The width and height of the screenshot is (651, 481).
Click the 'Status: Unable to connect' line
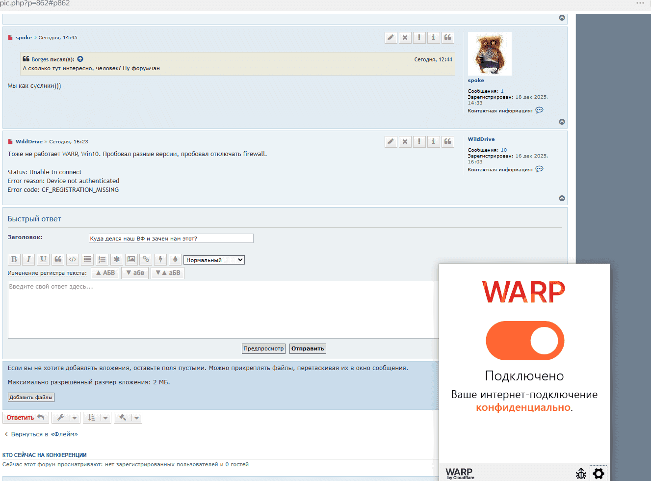[x=45, y=172]
